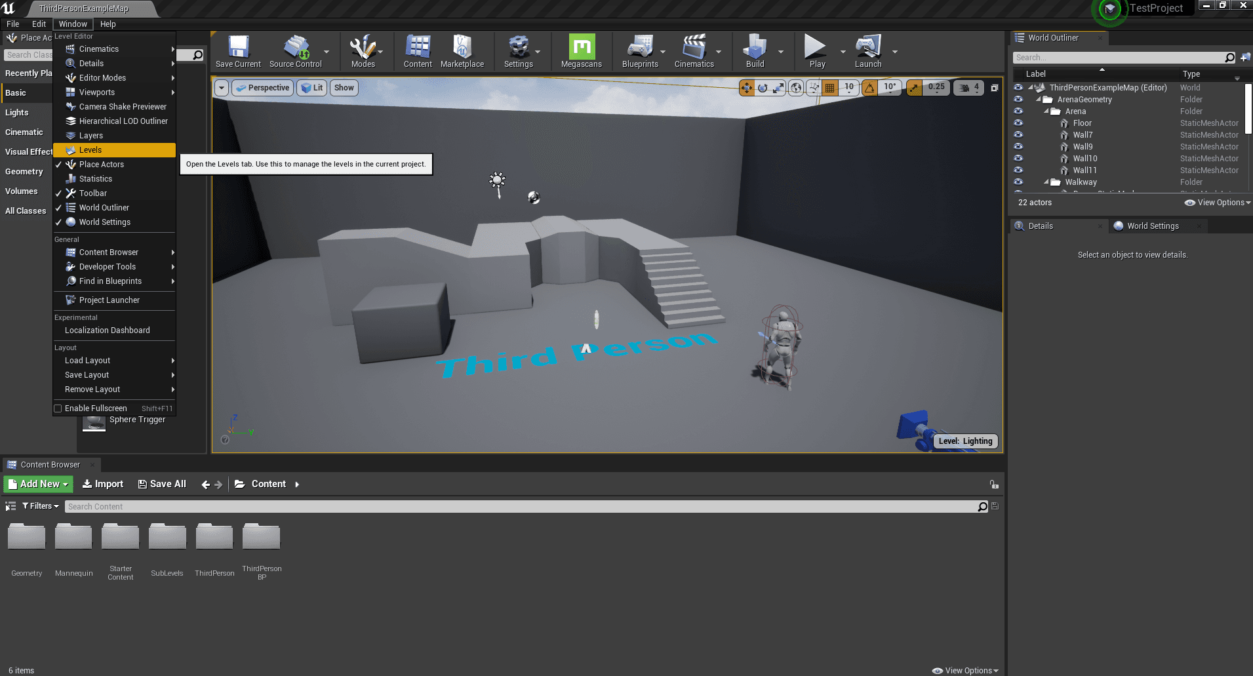Viewport: 1253px width, 676px height.
Task: Open editor Settings from the toolbar
Action: coord(518,51)
